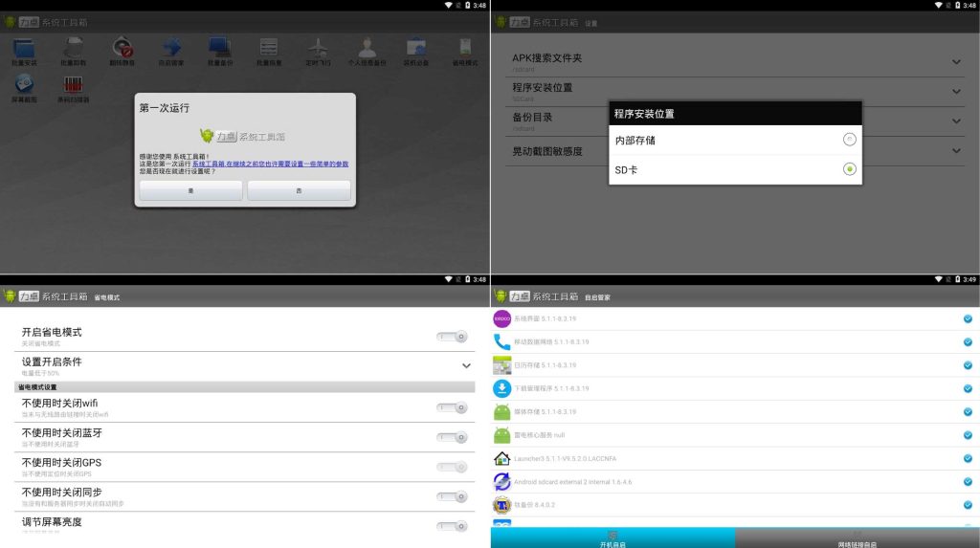Click the 程序安装位置 dialog title
This screenshot has height=548, width=980.
[x=644, y=114]
